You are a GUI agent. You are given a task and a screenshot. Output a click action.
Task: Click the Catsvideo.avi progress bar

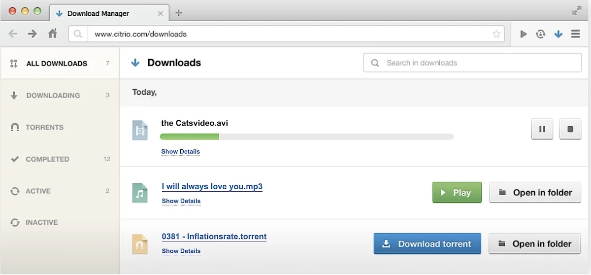coord(307,137)
